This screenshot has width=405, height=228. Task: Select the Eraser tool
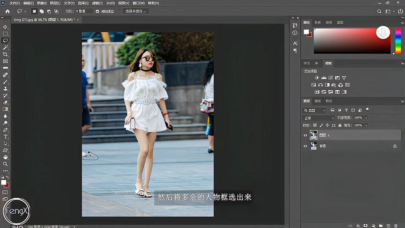click(x=5, y=102)
